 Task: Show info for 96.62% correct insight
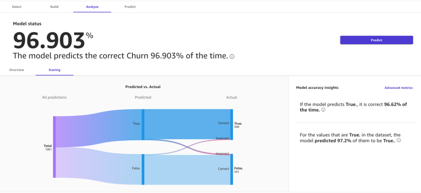(323, 110)
